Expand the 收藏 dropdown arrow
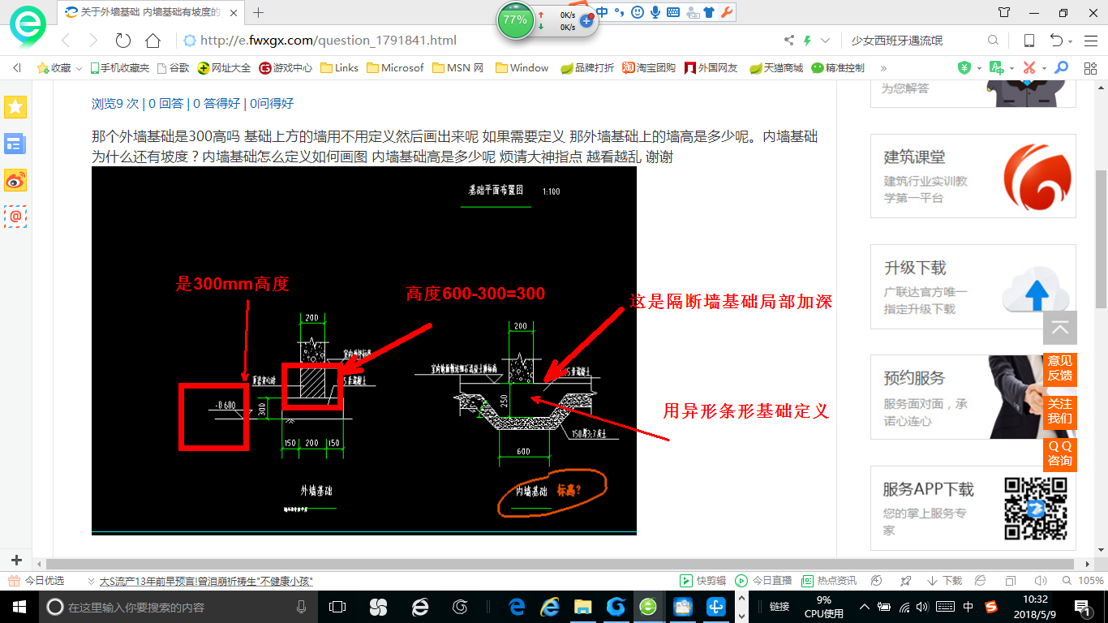1108x623 pixels. click(x=79, y=69)
